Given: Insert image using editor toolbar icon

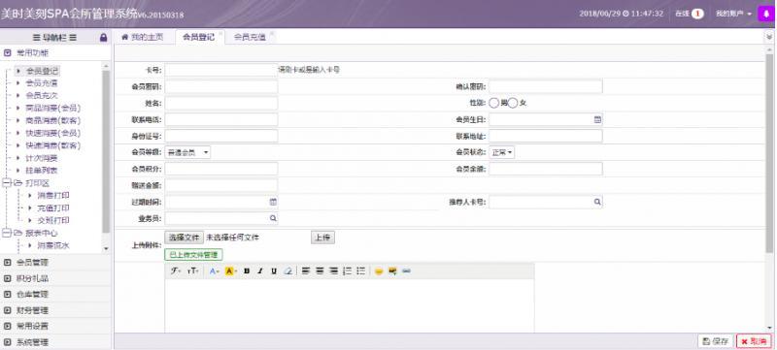Looking at the screenshot, I should click(392, 270).
